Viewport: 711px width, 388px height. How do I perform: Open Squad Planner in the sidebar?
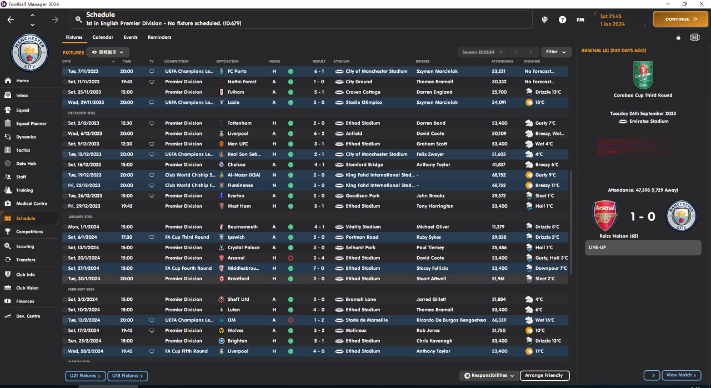(x=31, y=124)
